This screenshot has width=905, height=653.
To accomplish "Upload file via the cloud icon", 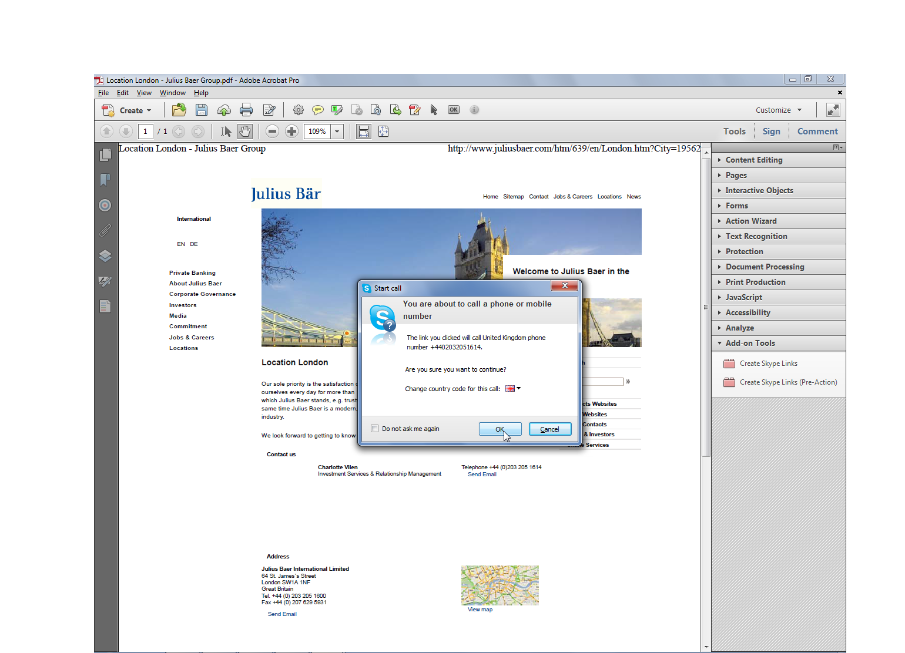I will click(224, 110).
